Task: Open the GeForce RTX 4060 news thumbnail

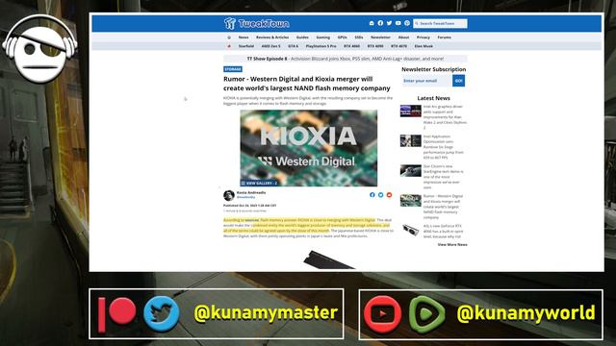Action: (411, 231)
